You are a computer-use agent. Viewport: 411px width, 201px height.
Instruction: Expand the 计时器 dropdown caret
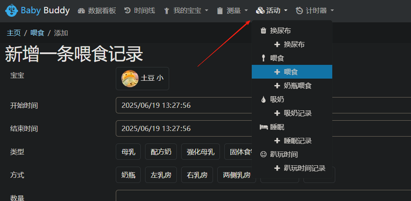click(332, 11)
